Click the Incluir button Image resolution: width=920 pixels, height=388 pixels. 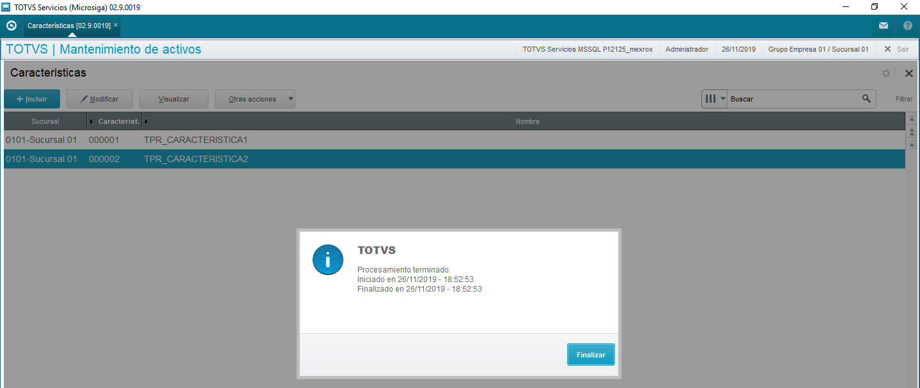pos(32,99)
